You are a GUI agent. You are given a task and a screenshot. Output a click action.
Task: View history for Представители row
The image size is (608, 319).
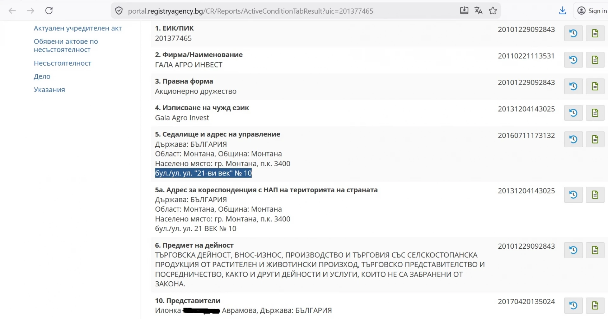[573, 305]
